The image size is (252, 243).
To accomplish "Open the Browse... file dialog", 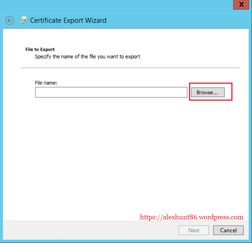I will [208, 92].
